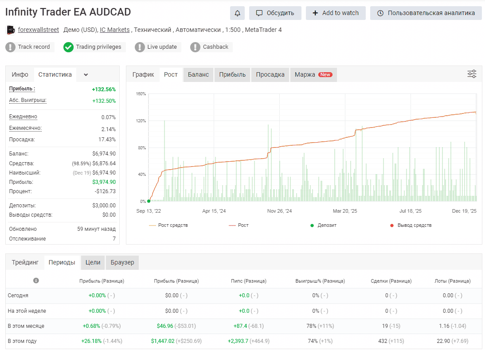Screen dimensions: 485x350
Task: Expand the Статистика dropdown chevron
Action: click(x=86, y=74)
